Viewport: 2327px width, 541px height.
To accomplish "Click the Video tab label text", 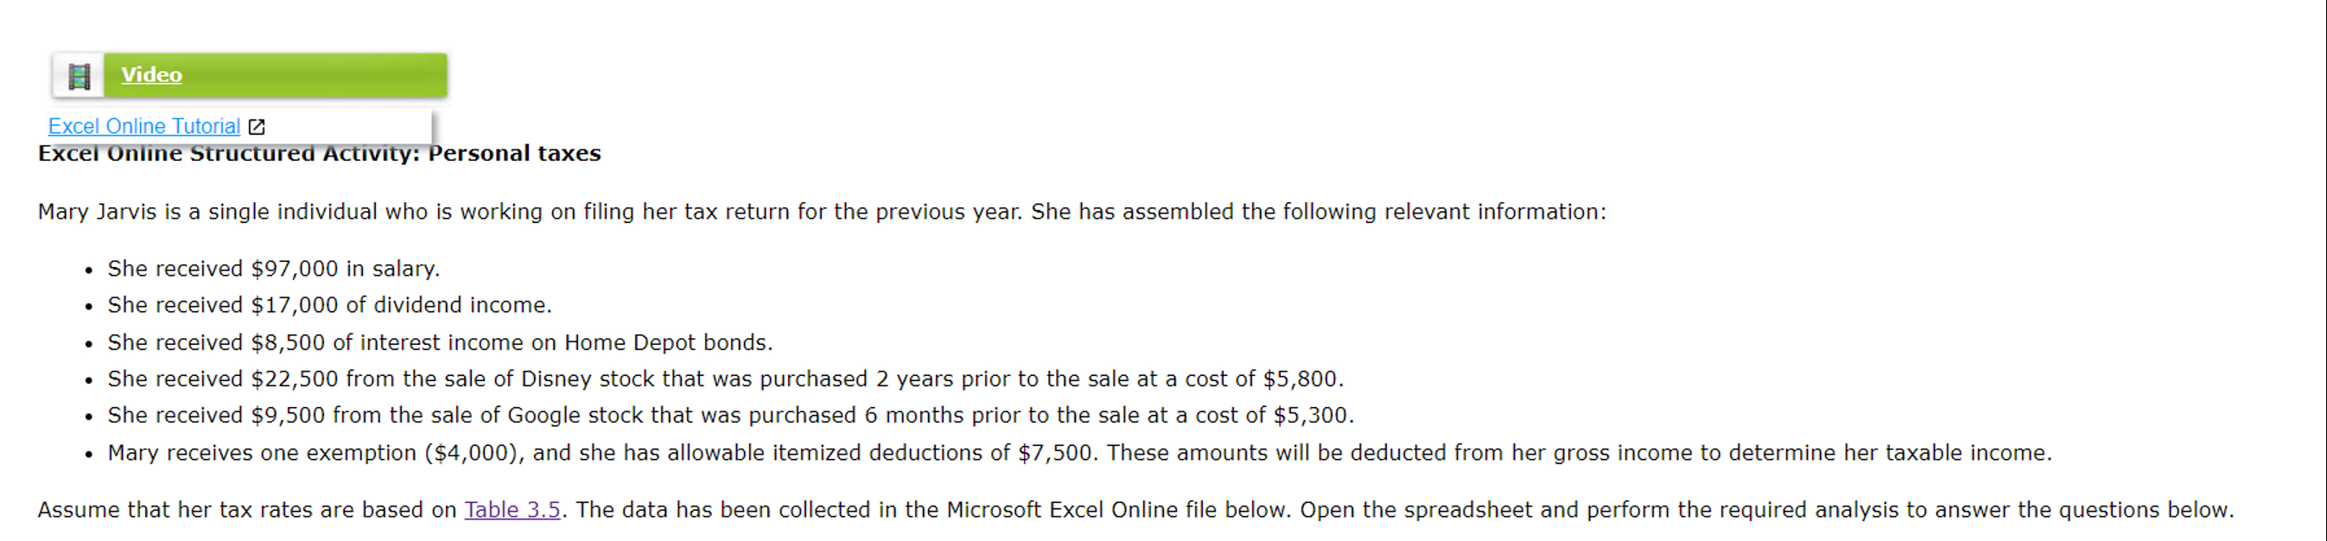I will point(150,75).
